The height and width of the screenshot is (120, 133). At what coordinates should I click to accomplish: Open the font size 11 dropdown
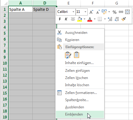pyautogui.click(x=85, y=12)
